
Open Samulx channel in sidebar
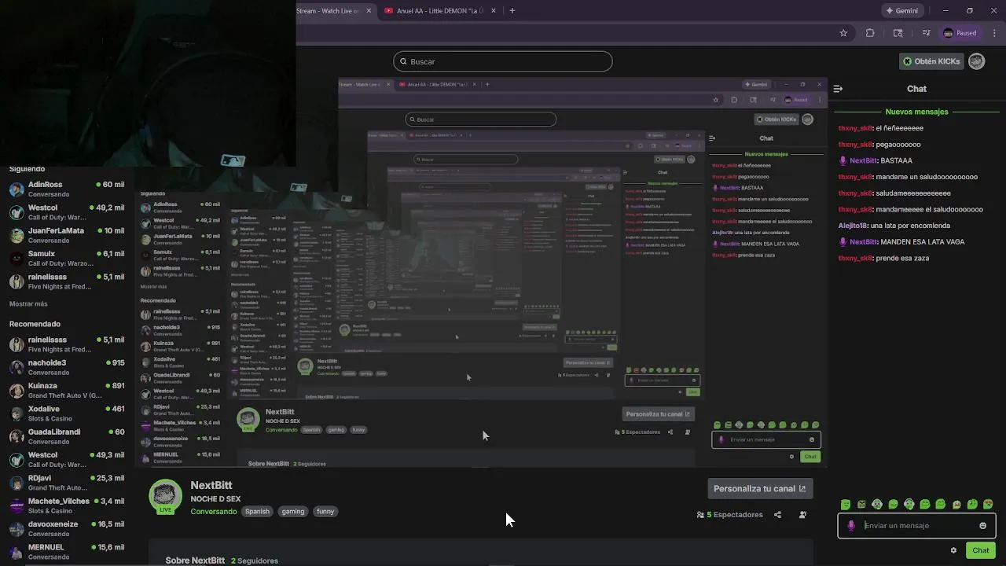click(x=67, y=259)
